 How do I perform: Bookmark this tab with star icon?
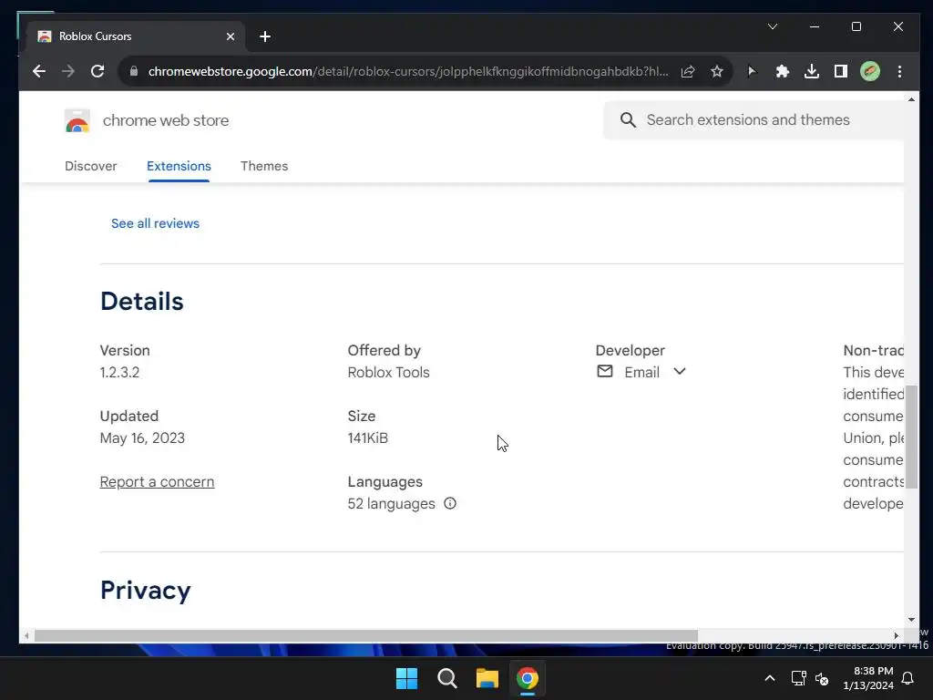pos(717,71)
